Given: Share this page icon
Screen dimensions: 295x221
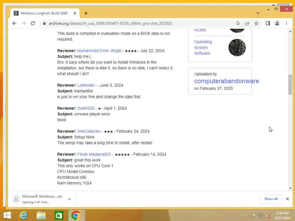Looking at the screenshot, I should point(247,23).
